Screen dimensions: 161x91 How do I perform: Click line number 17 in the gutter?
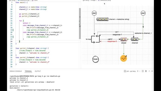(x=11, y=25)
